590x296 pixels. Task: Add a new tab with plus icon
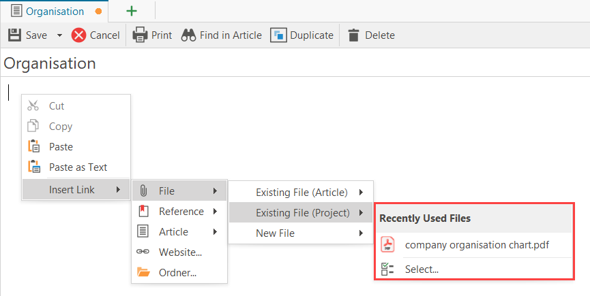point(132,11)
